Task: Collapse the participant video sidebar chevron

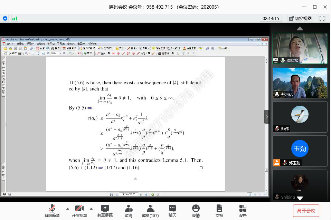Action: [x=267, y=117]
